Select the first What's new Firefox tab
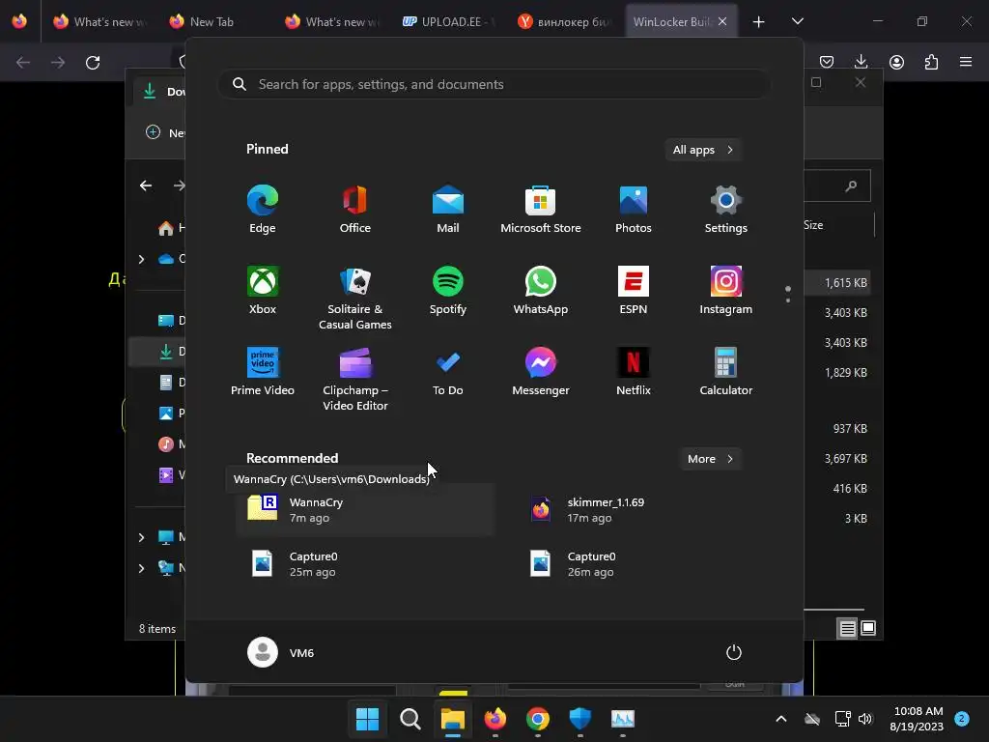This screenshot has height=742, width=989. tap(100, 21)
